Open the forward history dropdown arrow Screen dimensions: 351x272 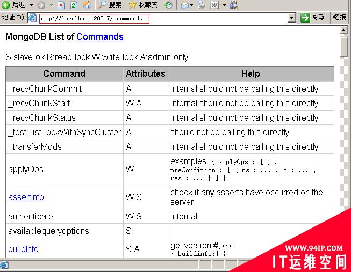(51, 5)
